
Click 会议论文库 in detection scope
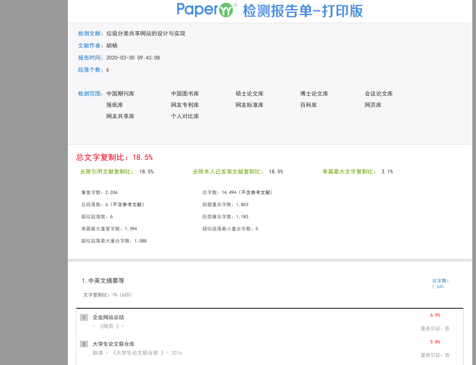tap(379, 94)
